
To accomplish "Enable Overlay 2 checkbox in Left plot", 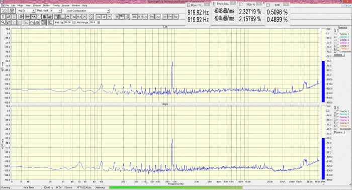I will [338, 37].
